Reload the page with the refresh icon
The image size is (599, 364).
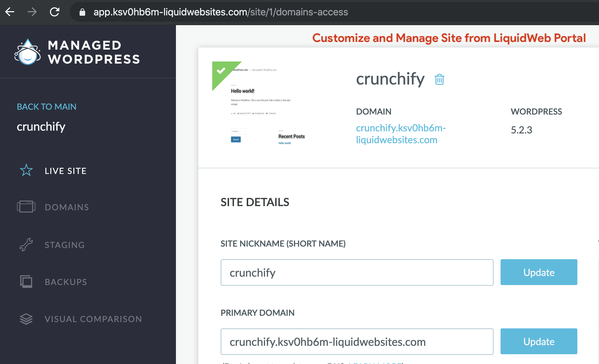(x=54, y=12)
